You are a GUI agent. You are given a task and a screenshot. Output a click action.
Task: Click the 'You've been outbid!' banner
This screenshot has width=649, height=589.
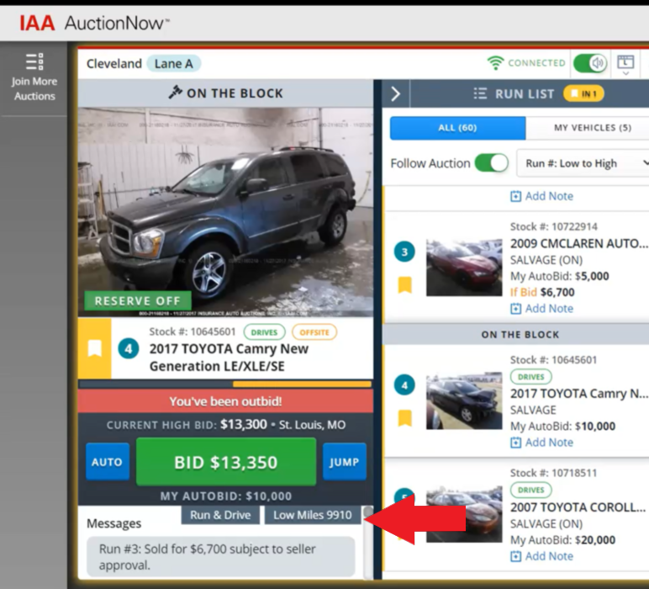[225, 401]
